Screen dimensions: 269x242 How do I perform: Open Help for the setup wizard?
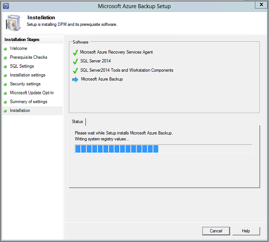tap(246, 231)
